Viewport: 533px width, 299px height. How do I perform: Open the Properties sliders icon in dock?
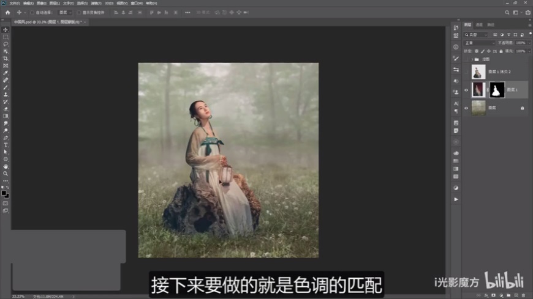(x=456, y=70)
